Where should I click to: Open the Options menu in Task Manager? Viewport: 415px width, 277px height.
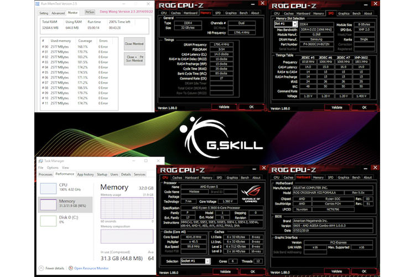(53, 167)
